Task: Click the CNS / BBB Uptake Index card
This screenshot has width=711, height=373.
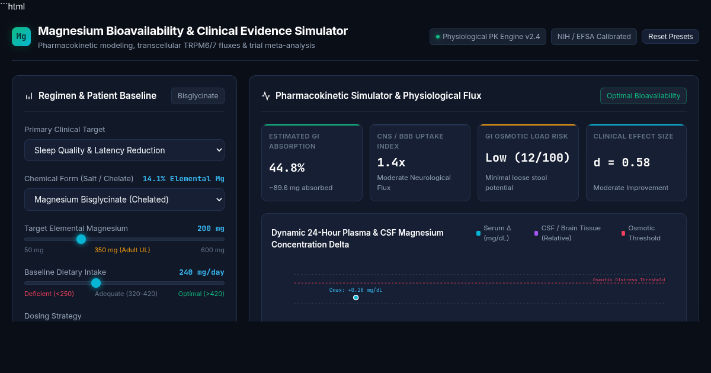Action: click(x=420, y=163)
